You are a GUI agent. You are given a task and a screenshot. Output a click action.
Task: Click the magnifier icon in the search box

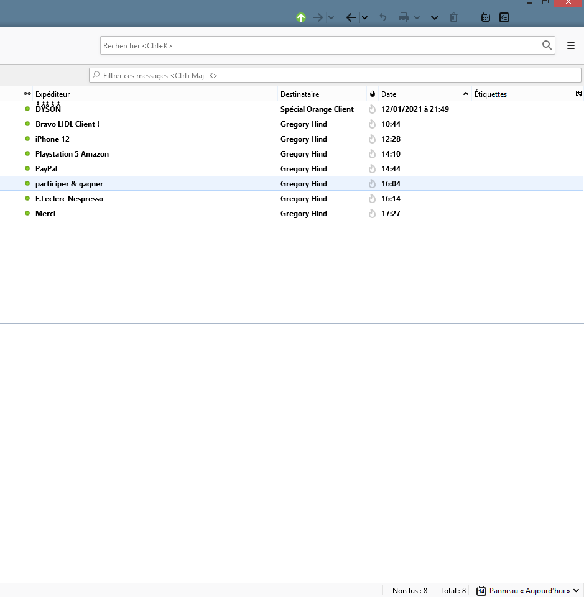point(547,45)
